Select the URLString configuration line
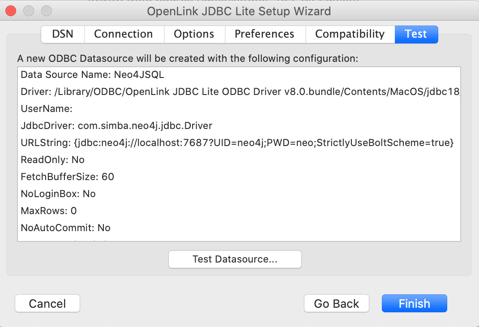This screenshot has width=479, height=327. coord(237,143)
